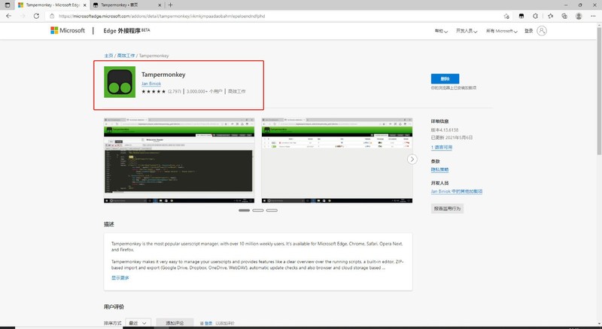
Task: Click the Tampermonkey extension logo image
Action: pos(120,82)
